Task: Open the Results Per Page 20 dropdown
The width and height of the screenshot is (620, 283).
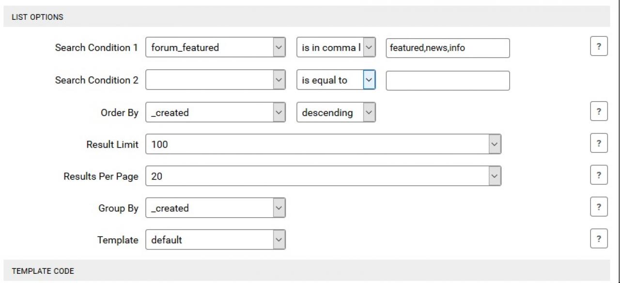Action: [x=323, y=176]
